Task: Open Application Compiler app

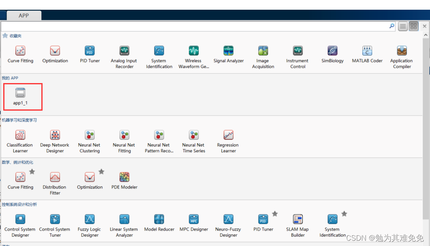Action: click(402, 57)
